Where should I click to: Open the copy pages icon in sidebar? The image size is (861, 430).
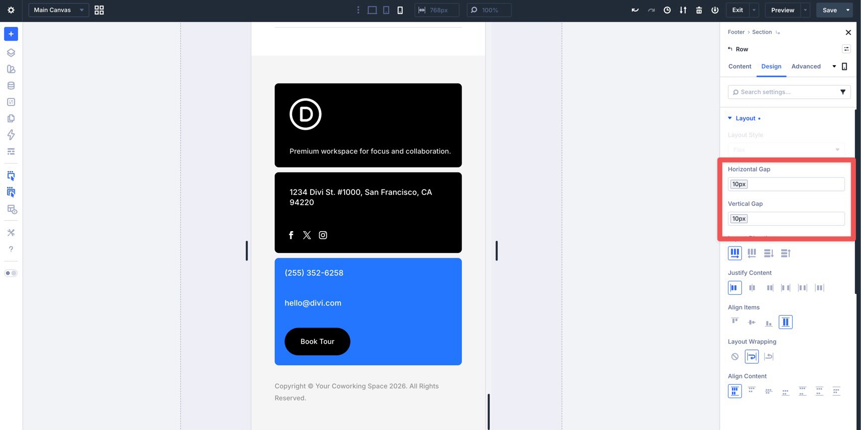pyautogui.click(x=11, y=118)
